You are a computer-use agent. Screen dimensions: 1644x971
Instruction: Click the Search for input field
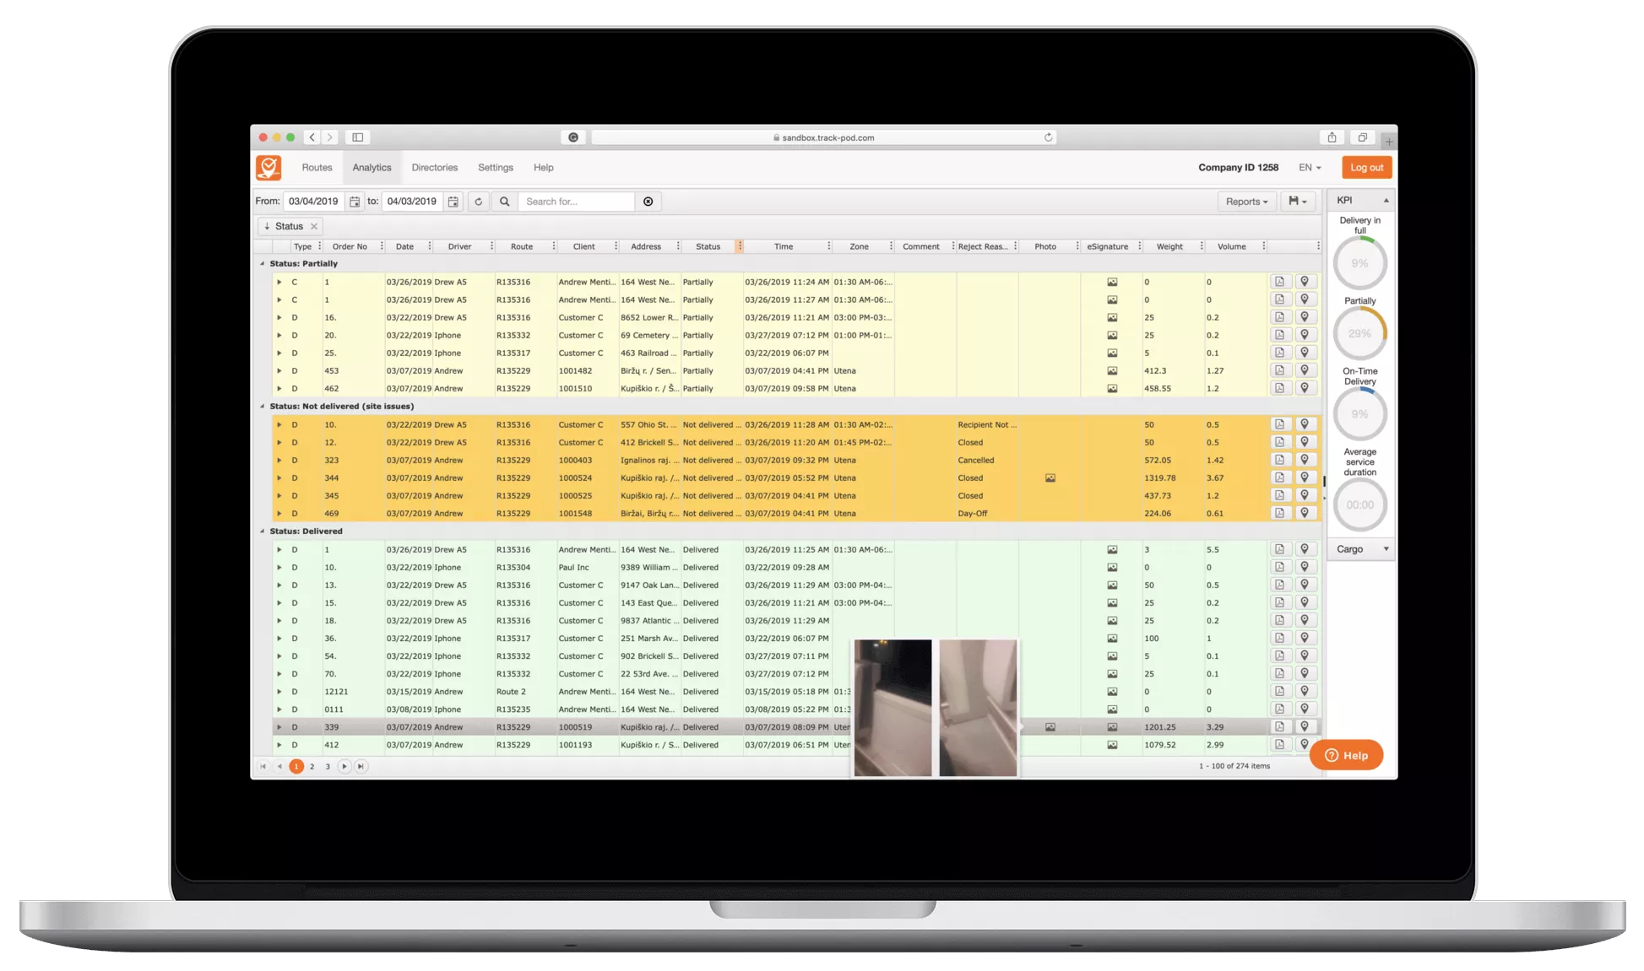click(x=576, y=202)
